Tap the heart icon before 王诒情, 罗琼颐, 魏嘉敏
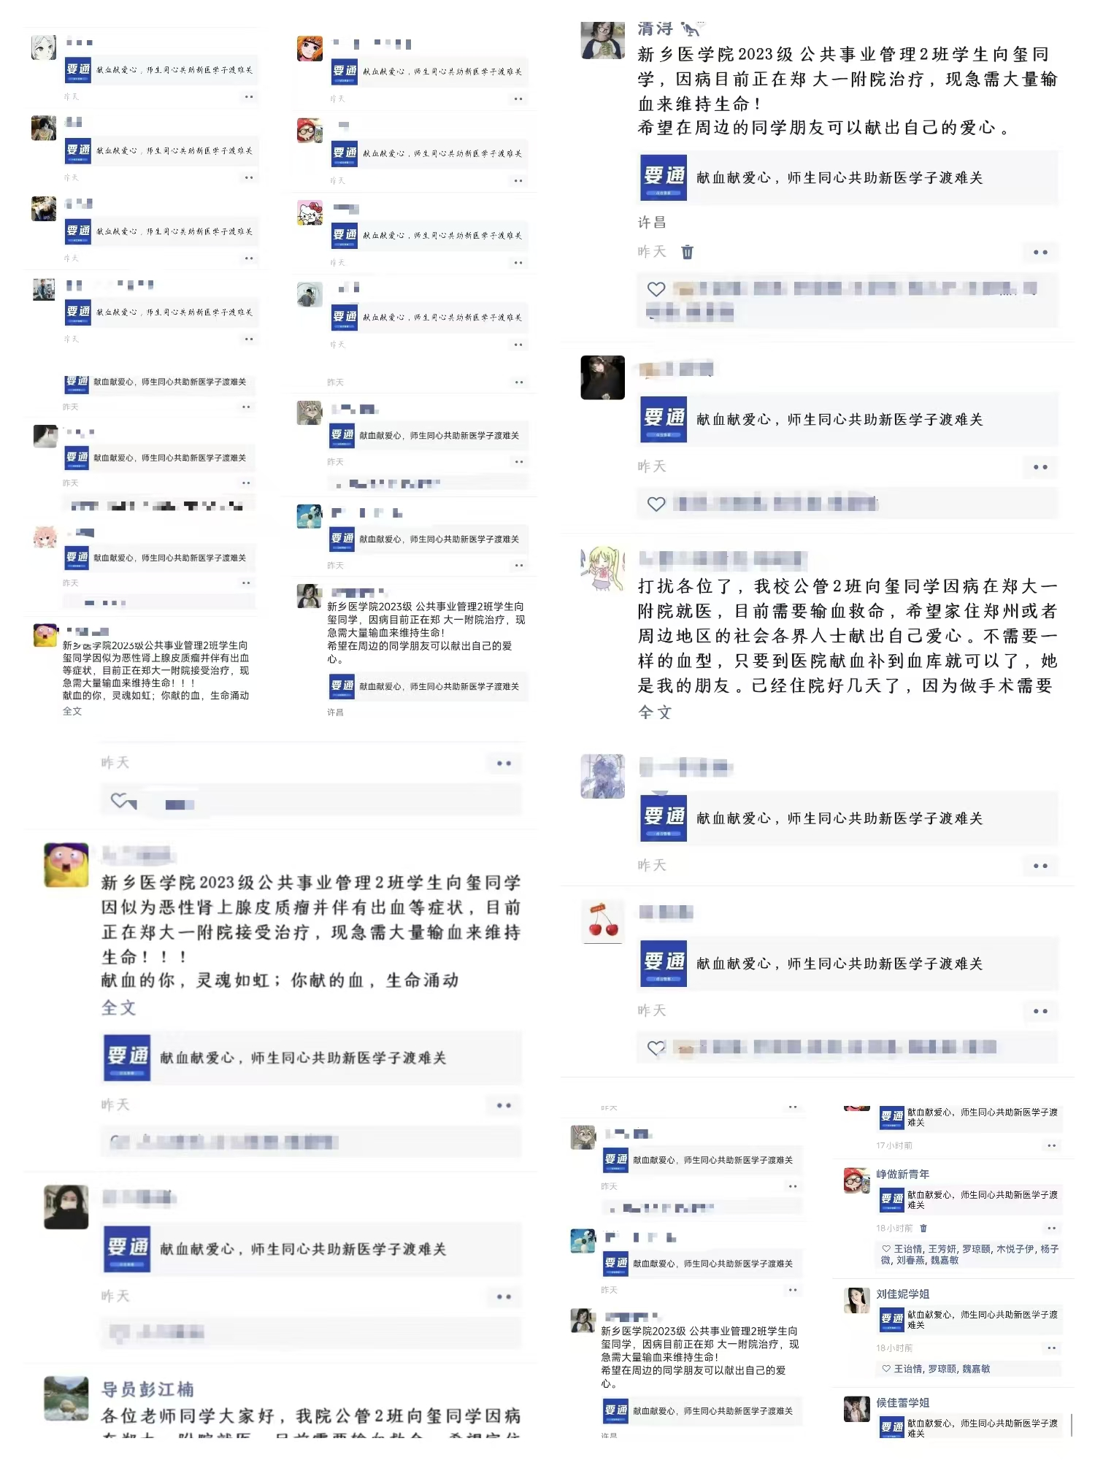This screenshot has width=1095, height=1460. coord(886,1369)
